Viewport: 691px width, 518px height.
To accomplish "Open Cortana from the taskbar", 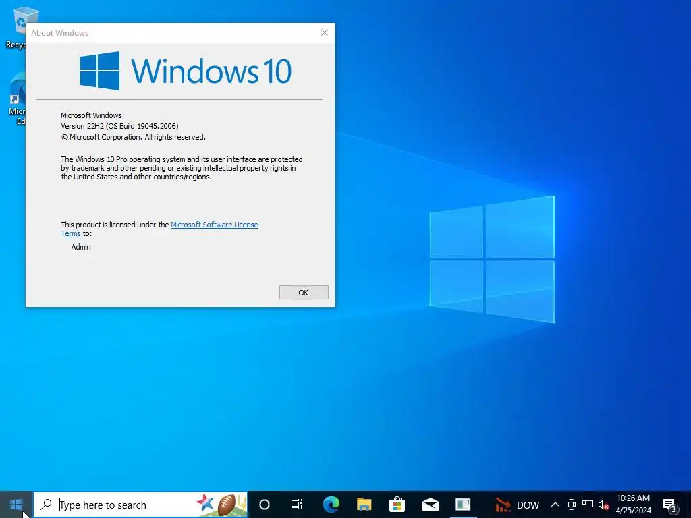I will pyautogui.click(x=264, y=505).
